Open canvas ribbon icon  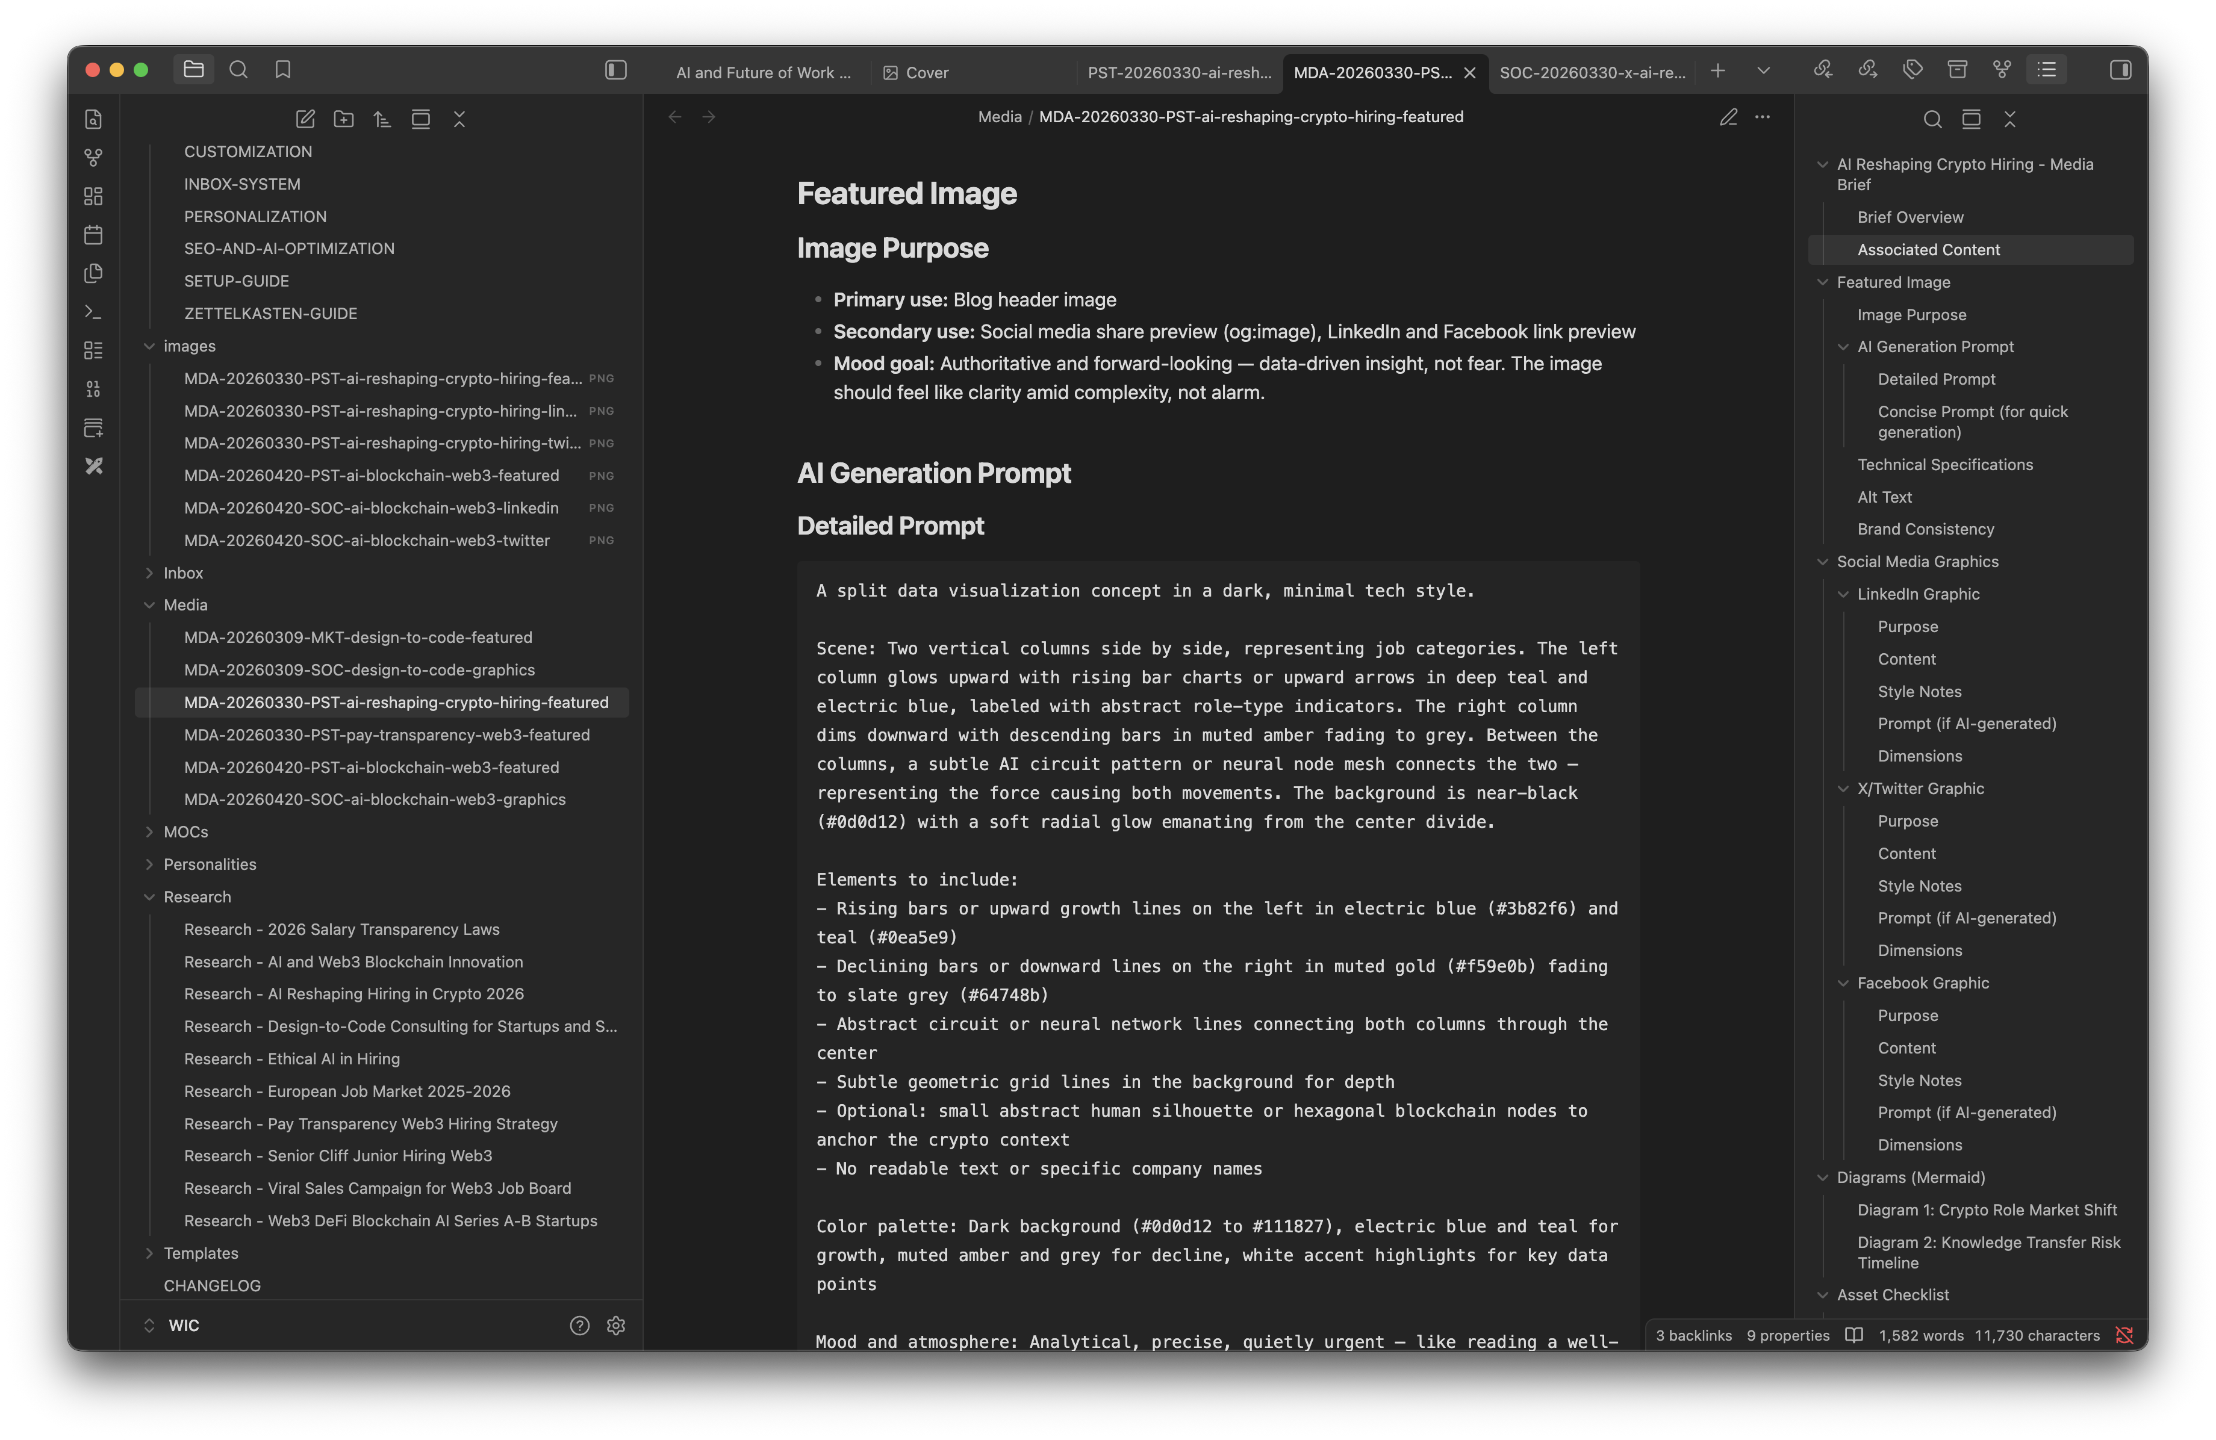[93, 196]
